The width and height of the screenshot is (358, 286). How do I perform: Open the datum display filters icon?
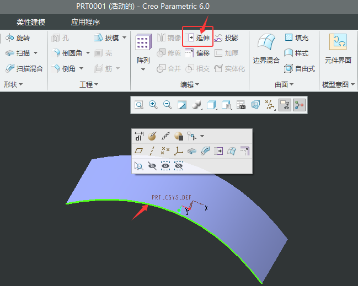point(270,105)
